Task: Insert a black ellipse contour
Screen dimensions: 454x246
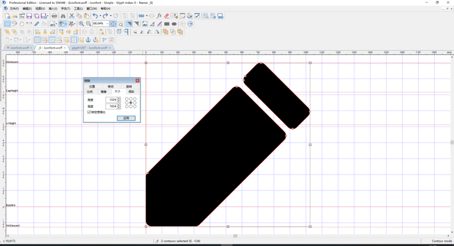Action: click(x=174, y=24)
